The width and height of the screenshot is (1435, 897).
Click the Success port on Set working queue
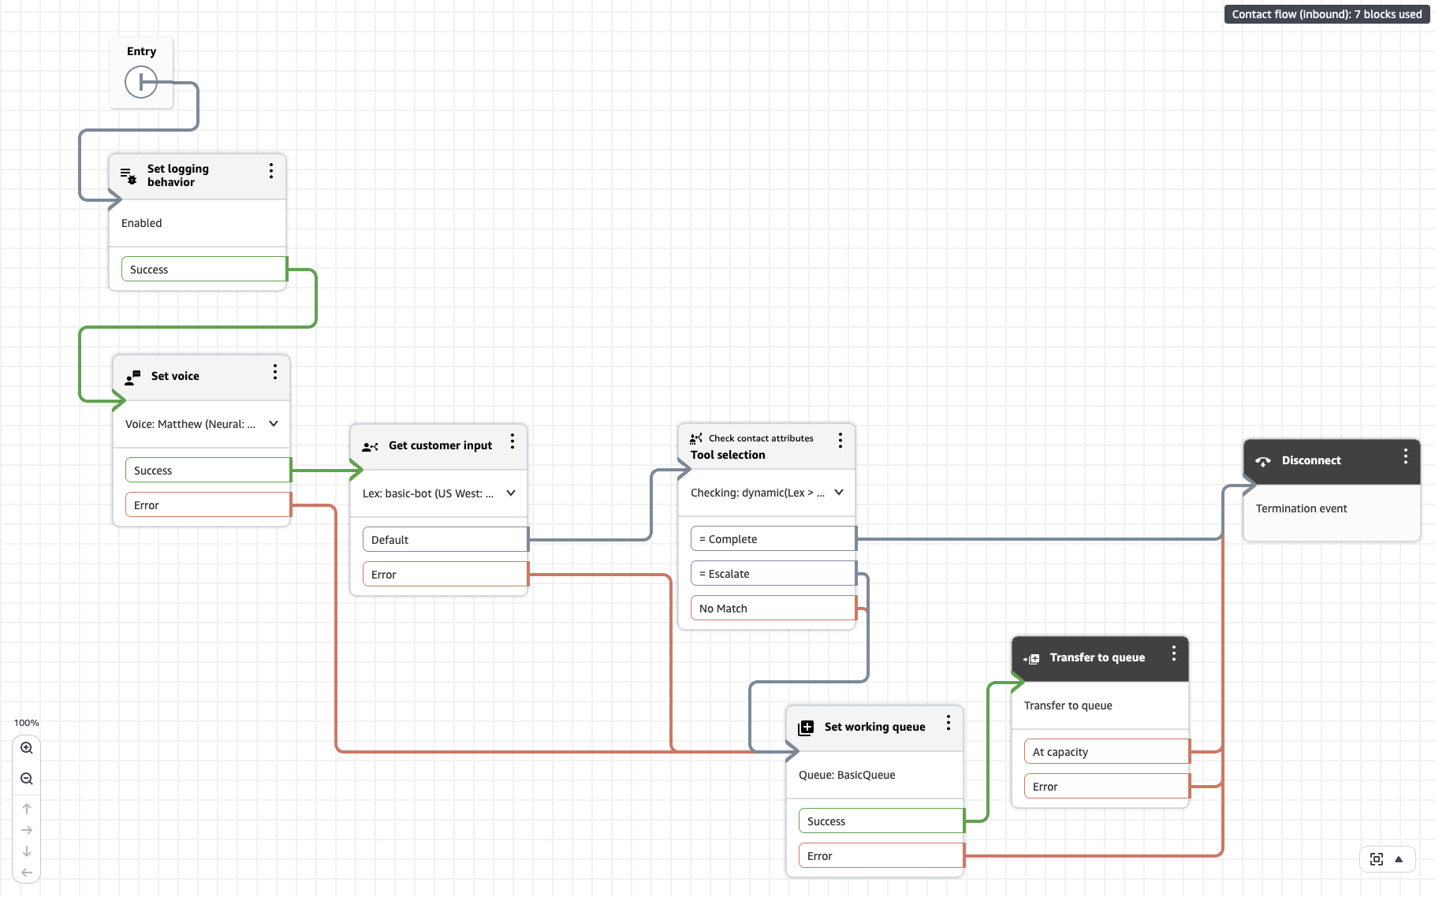tap(879, 821)
